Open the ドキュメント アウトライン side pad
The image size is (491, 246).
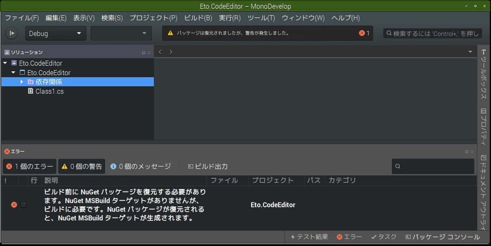(484, 192)
